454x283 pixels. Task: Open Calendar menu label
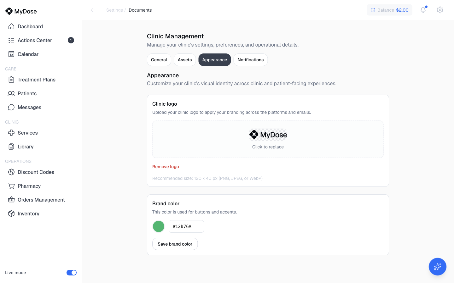coord(28,54)
